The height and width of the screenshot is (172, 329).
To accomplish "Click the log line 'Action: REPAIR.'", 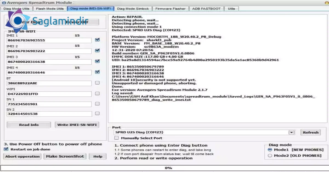I will click(x=127, y=17).
